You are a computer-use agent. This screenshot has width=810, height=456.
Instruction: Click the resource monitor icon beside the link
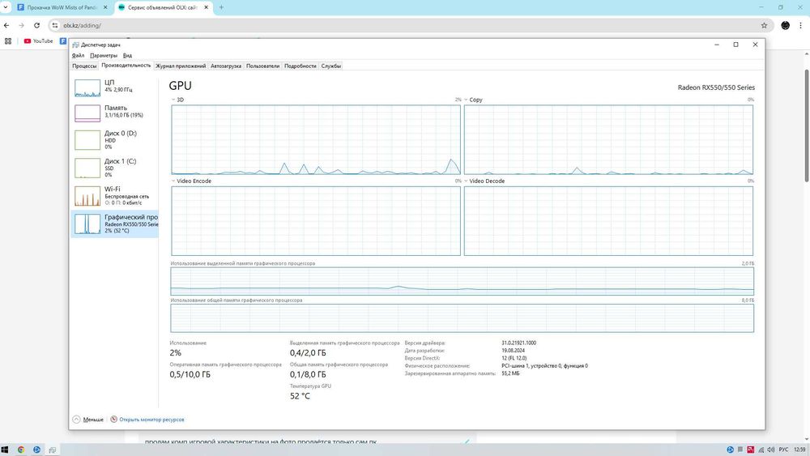(113, 420)
